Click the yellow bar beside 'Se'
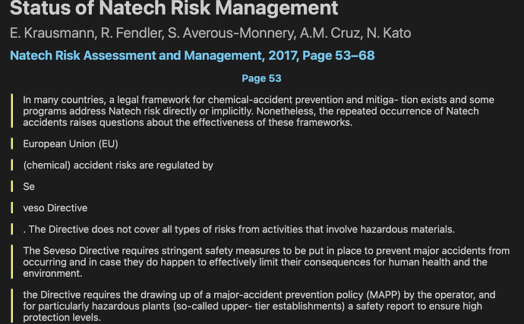 point(12,187)
